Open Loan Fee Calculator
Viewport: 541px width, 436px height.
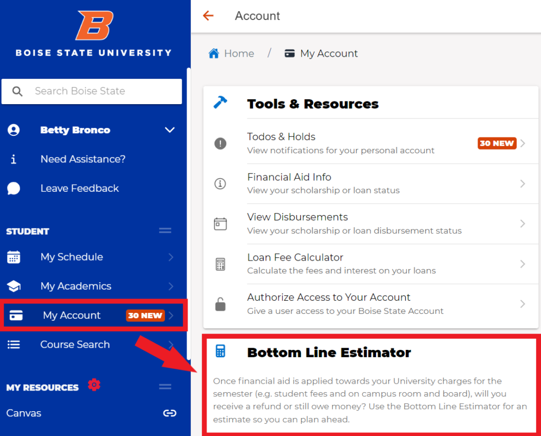[x=370, y=264]
